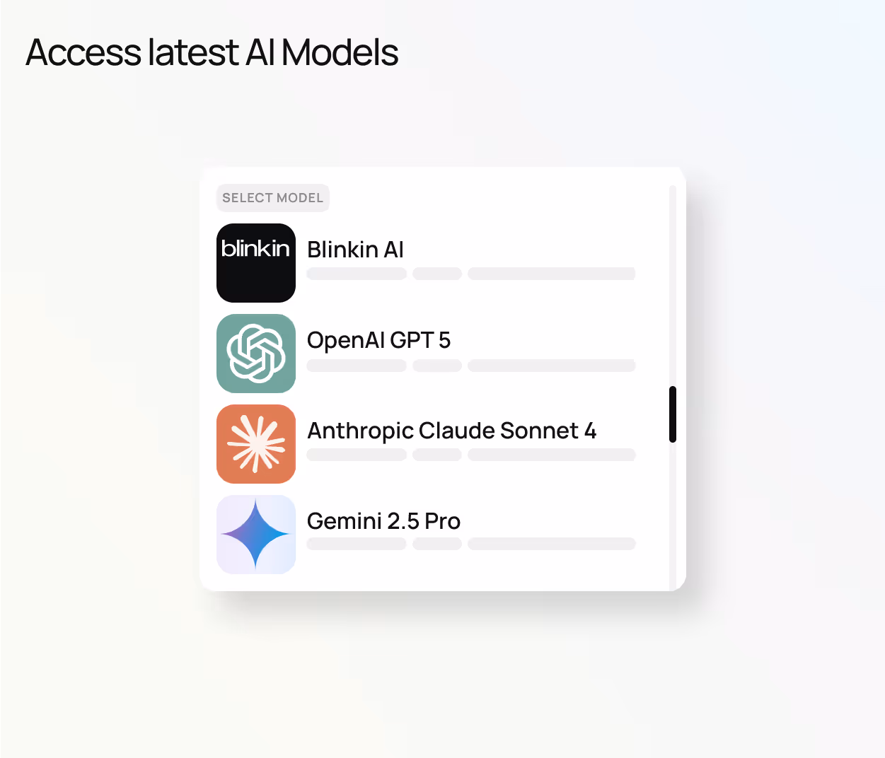This screenshot has width=885, height=758.
Task: Click the black scrollbar thumb
Action: 673,414
